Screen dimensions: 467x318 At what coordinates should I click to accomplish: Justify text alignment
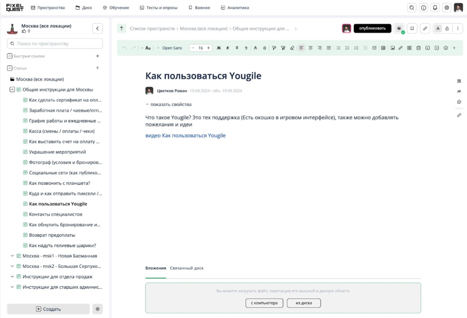tap(328, 48)
